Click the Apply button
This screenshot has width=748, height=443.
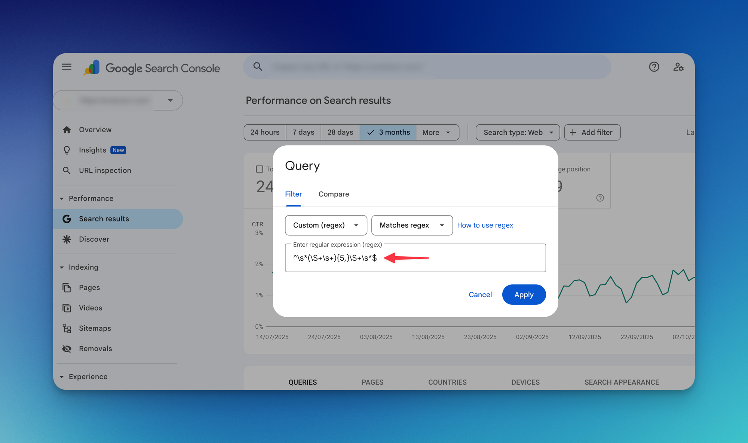coord(524,295)
